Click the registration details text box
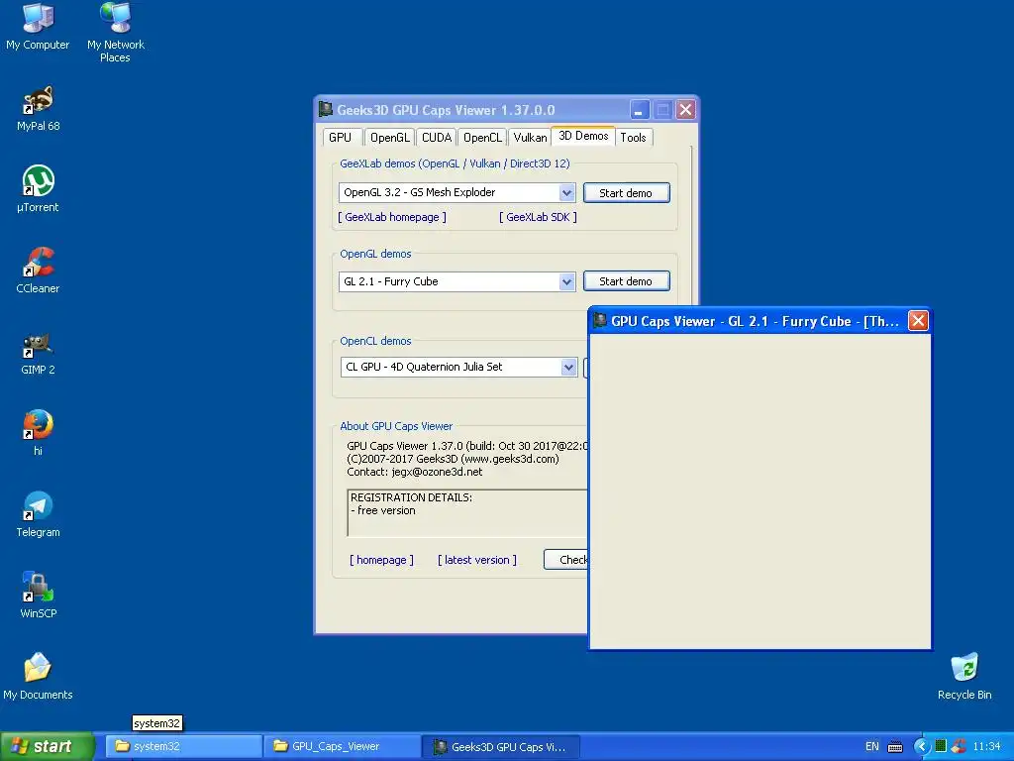Screen dimensions: 1014x761 (467, 513)
